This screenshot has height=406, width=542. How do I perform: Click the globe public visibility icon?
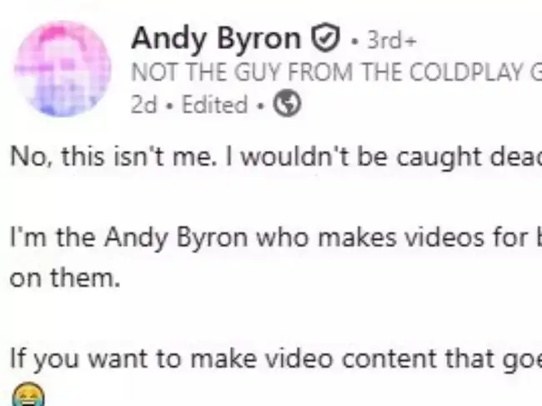[287, 103]
